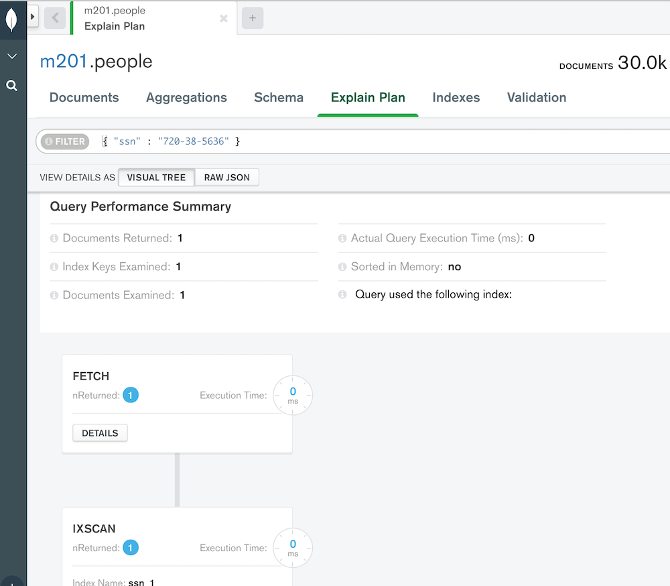Switch to the Documents tab
The height and width of the screenshot is (586, 670).
click(x=84, y=97)
